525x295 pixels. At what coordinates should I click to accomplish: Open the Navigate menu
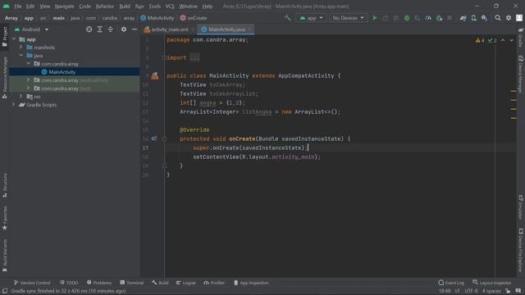64,7
